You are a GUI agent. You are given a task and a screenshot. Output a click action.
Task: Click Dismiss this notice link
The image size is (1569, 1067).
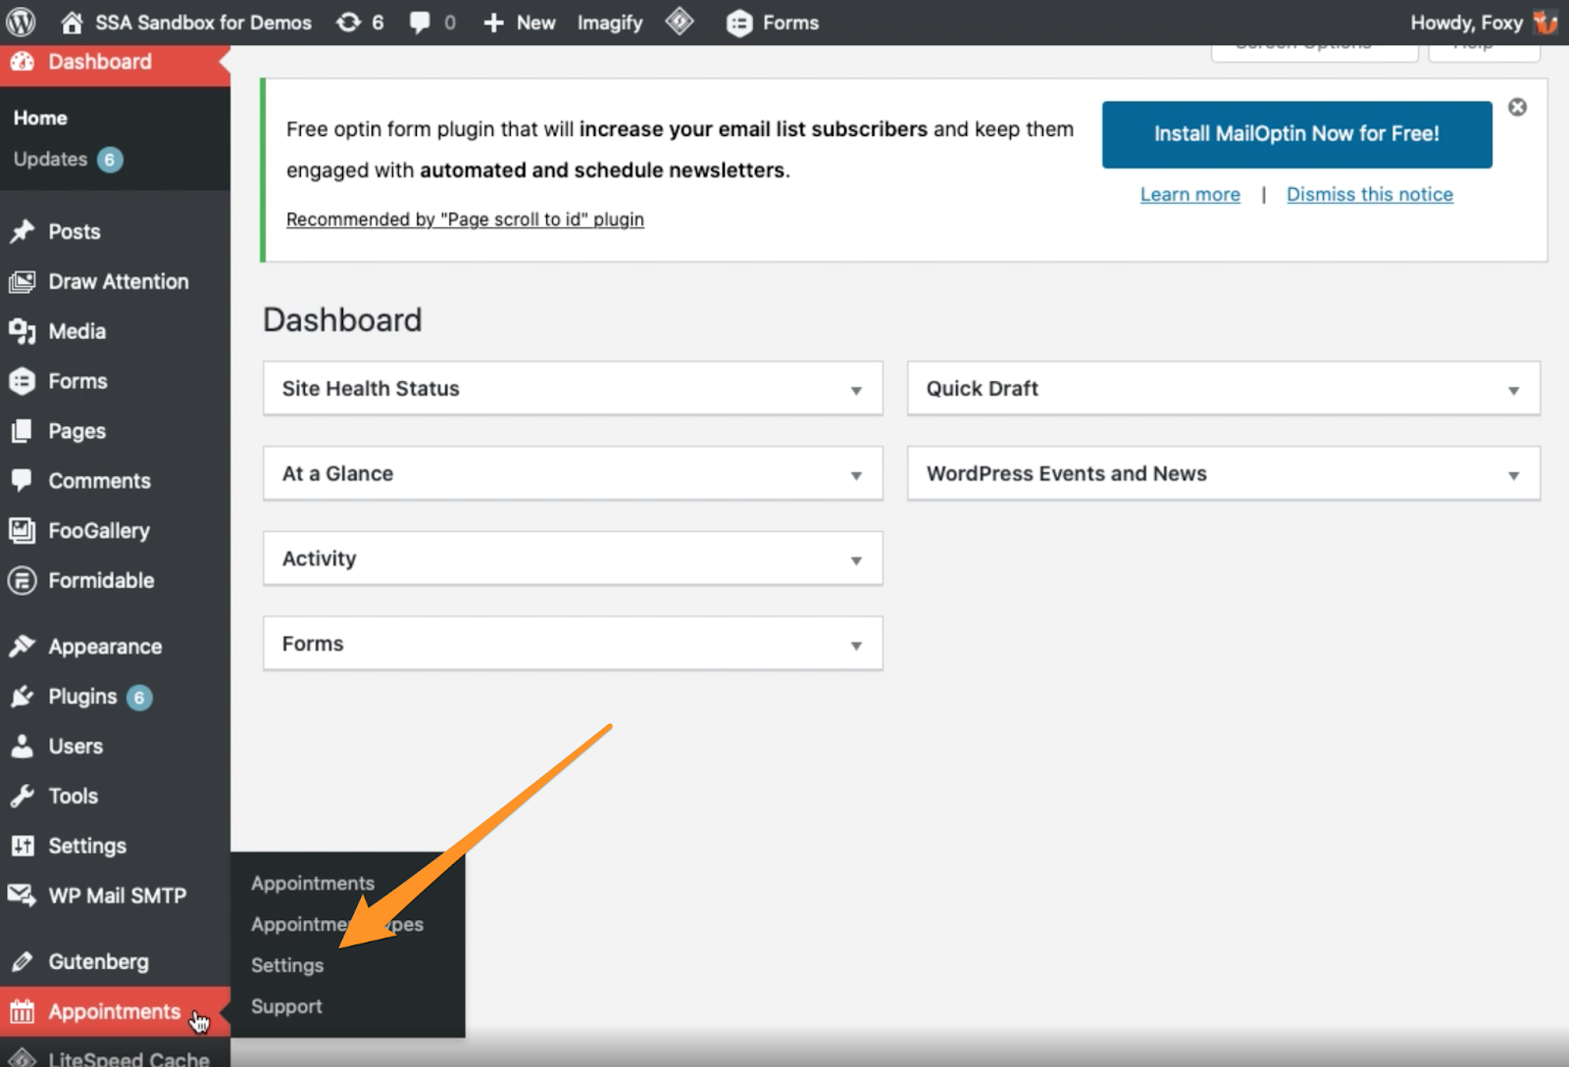click(1369, 194)
